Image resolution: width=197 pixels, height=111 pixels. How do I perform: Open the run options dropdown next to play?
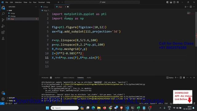(188, 7)
